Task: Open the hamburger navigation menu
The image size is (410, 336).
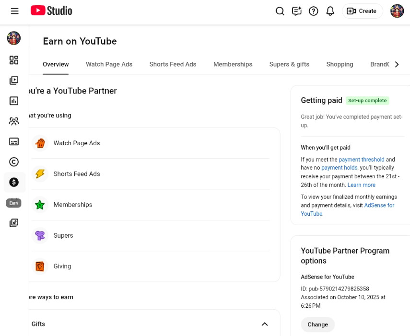Action: [x=14, y=11]
